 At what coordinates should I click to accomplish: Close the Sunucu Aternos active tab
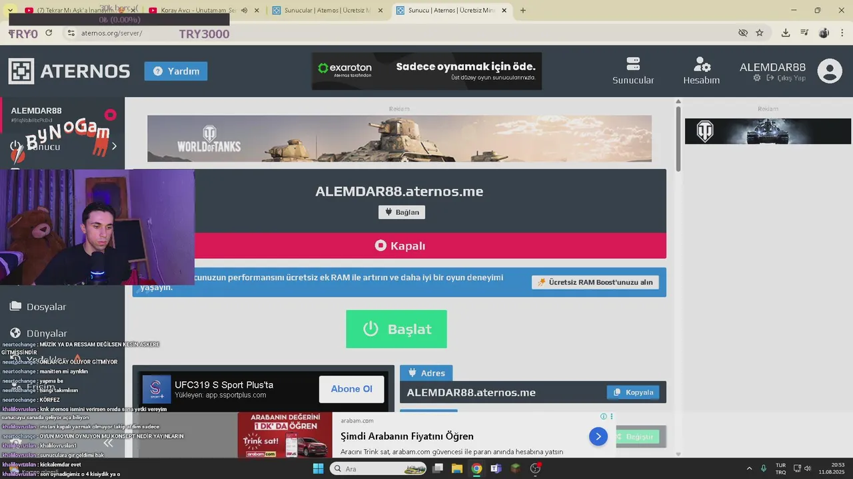504,11
